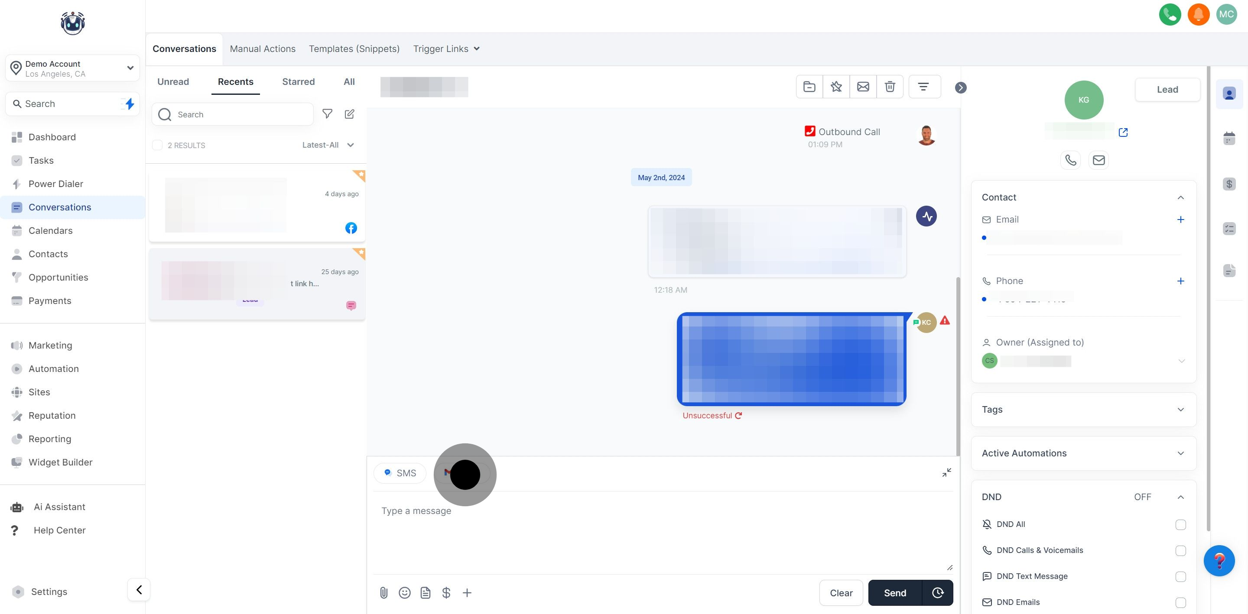Open the emoji picker
The image size is (1248, 614).
[x=405, y=593]
